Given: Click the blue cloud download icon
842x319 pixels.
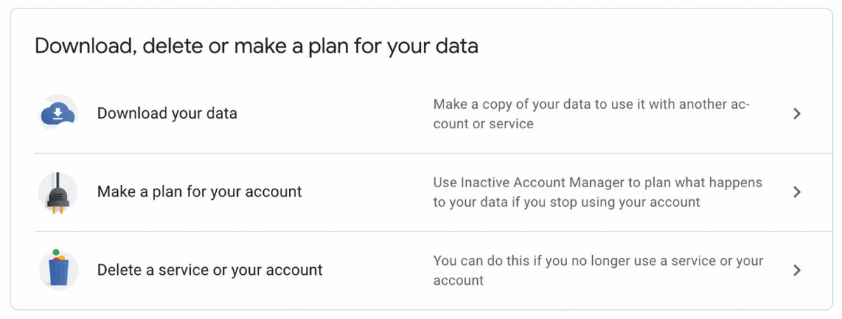Looking at the screenshot, I should coord(58,114).
